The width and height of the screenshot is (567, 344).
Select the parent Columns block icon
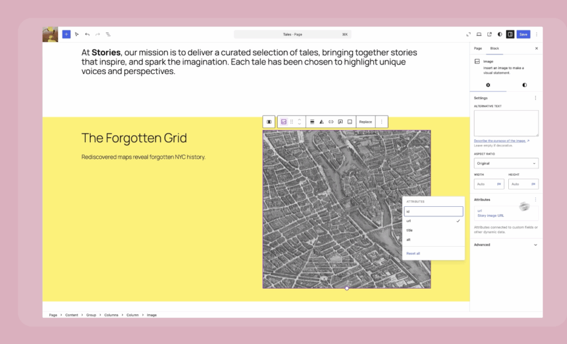point(268,122)
